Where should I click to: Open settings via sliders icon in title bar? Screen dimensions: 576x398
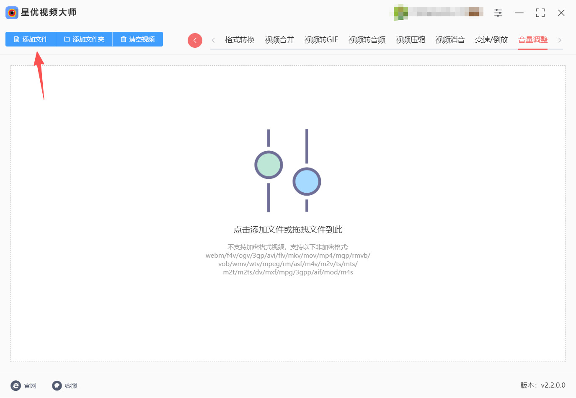pos(498,13)
